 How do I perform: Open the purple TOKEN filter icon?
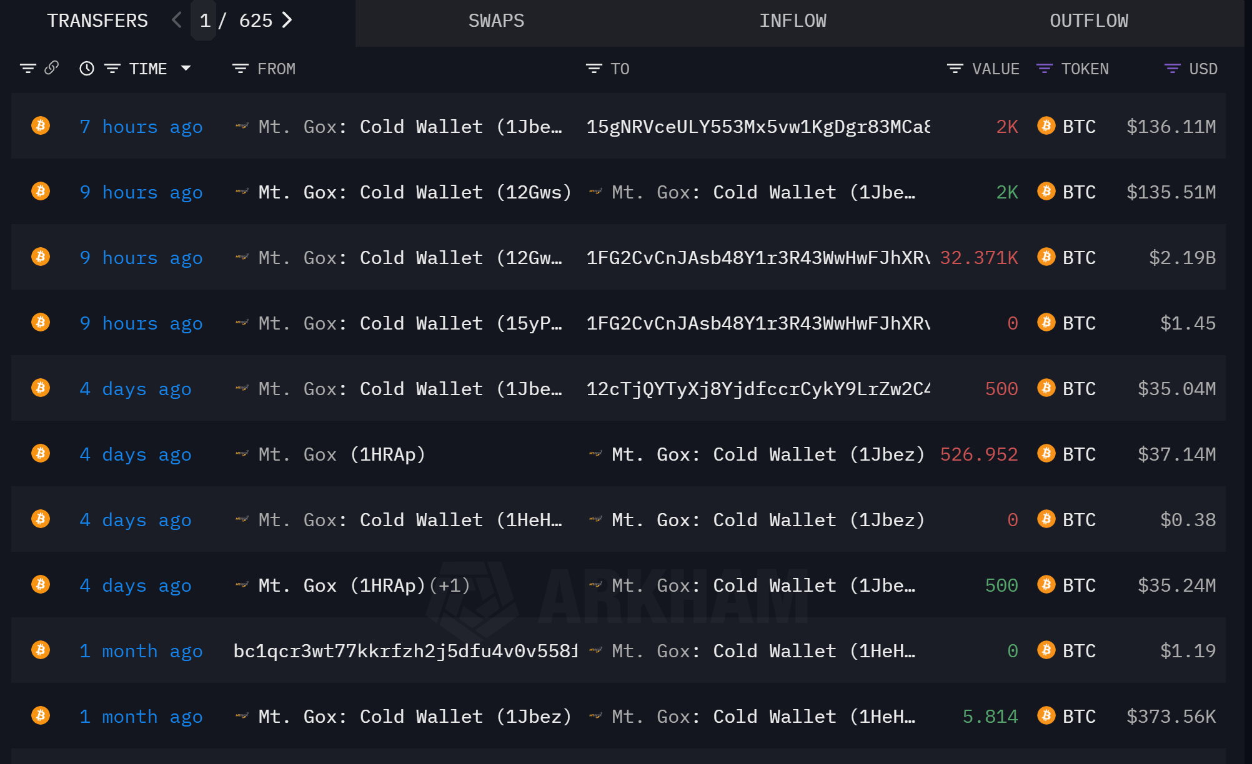click(x=1044, y=69)
